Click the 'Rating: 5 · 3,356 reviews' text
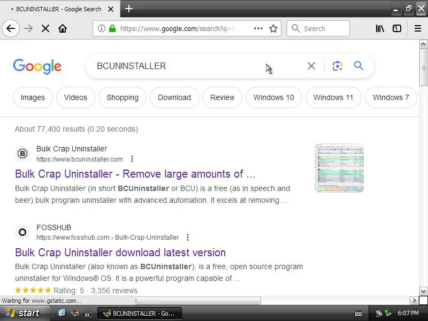 (x=95, y=291)
